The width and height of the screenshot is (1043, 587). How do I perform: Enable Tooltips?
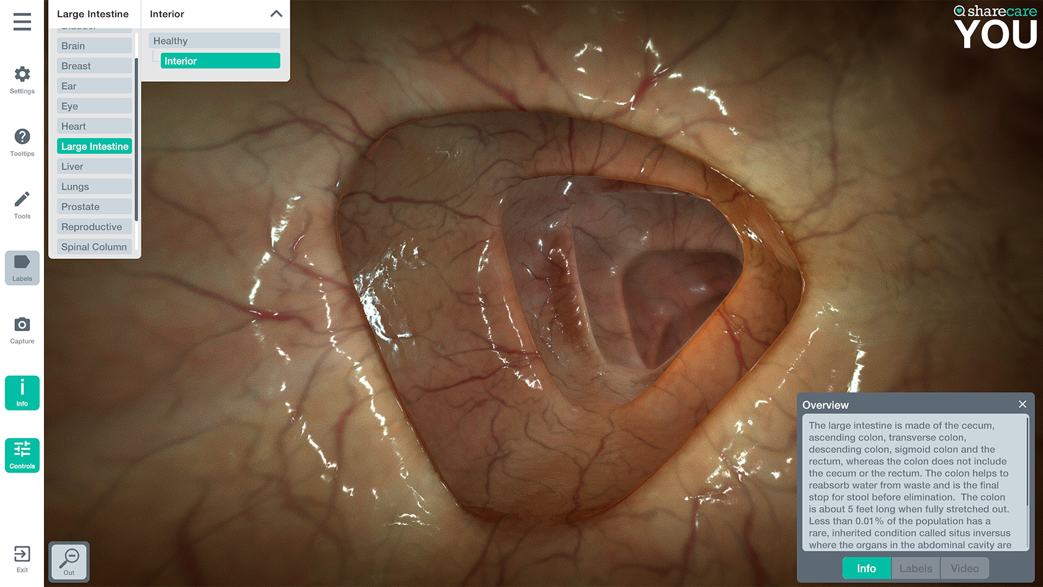click(x=22, y=143)
